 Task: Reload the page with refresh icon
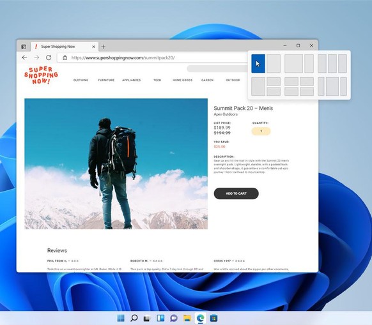49,57
